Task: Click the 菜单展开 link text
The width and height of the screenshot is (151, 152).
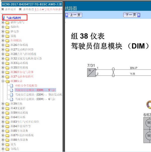Action: pyautogui.click(x=10, y=9)
